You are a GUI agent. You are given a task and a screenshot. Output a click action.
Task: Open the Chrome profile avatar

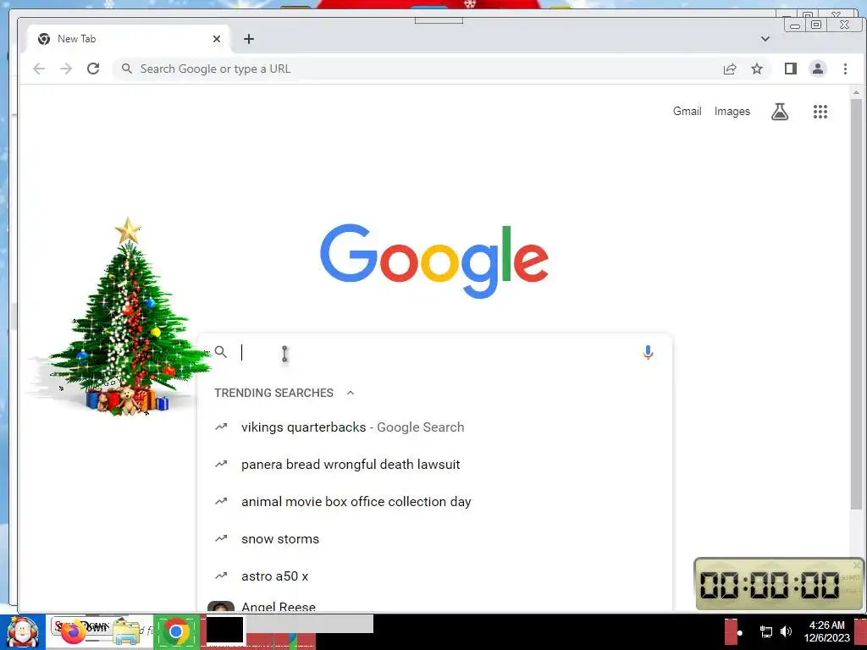[x=818, y=69]
